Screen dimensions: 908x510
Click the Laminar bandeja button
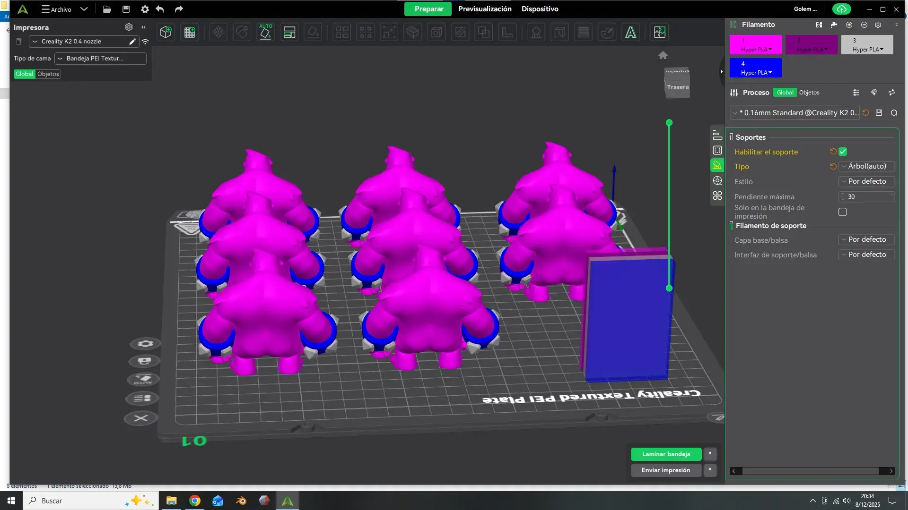[666, 454]
